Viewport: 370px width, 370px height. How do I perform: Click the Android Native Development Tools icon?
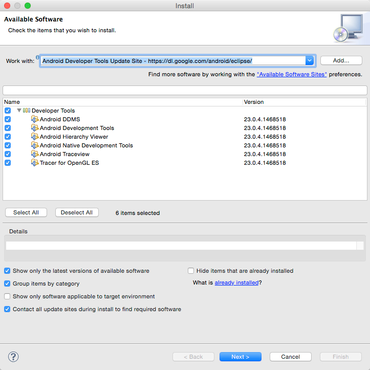(x=35, y=145)
